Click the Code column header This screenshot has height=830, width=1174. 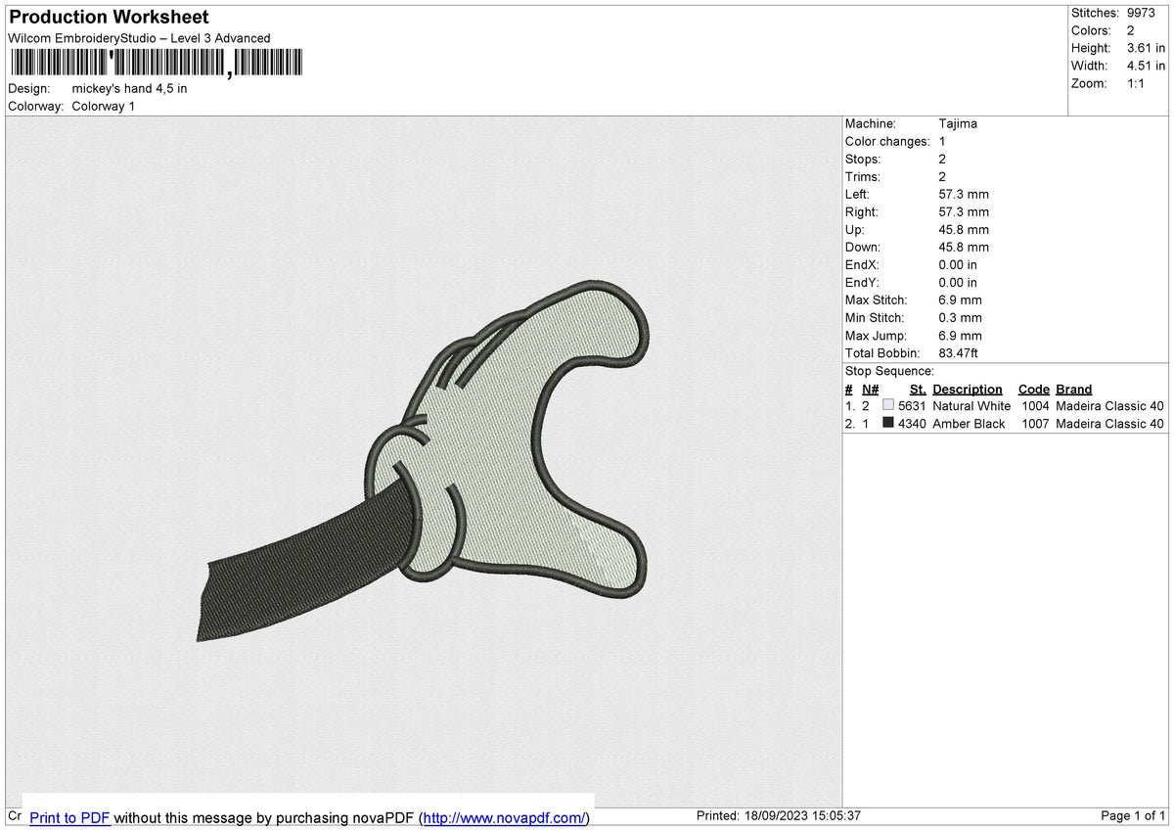pos(1034,390)
